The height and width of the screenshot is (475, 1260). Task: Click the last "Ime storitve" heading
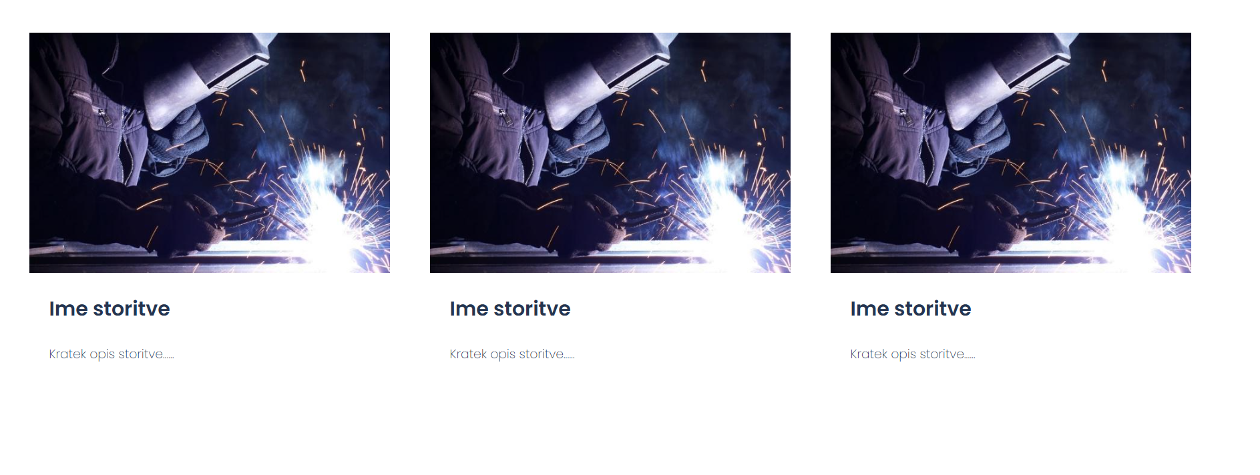coord(911,309)
